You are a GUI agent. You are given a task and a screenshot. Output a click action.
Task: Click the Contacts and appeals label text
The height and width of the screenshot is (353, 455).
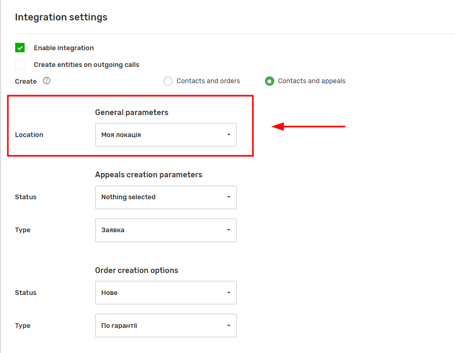312,81
